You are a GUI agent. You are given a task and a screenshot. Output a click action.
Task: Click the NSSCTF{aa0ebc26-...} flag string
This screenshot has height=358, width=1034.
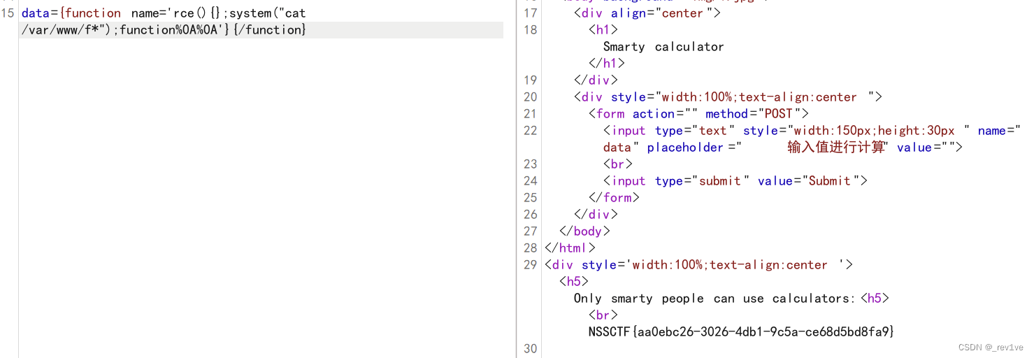742,332
